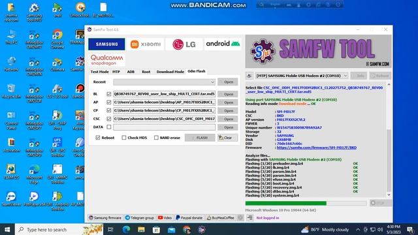Open the menu list icon near Not logged in

[x=249, y=217]
